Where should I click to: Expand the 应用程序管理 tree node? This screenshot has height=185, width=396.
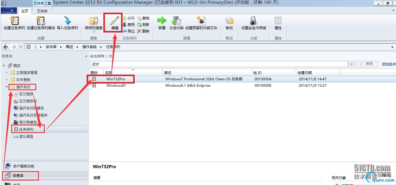tap(7, 72)
